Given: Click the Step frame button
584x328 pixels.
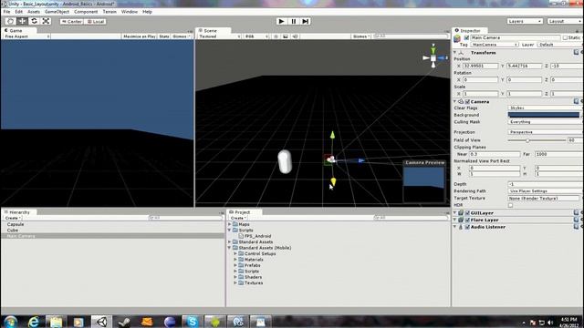Looking at the screenshot, I should coord(306,21).
